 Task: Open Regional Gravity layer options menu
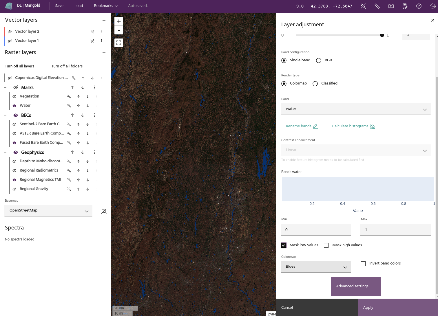[x=97, y=189]
